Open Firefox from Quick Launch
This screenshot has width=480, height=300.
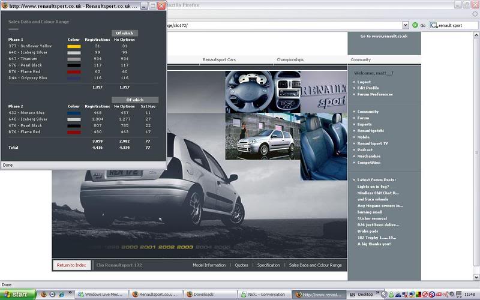(x=43, y=295)
